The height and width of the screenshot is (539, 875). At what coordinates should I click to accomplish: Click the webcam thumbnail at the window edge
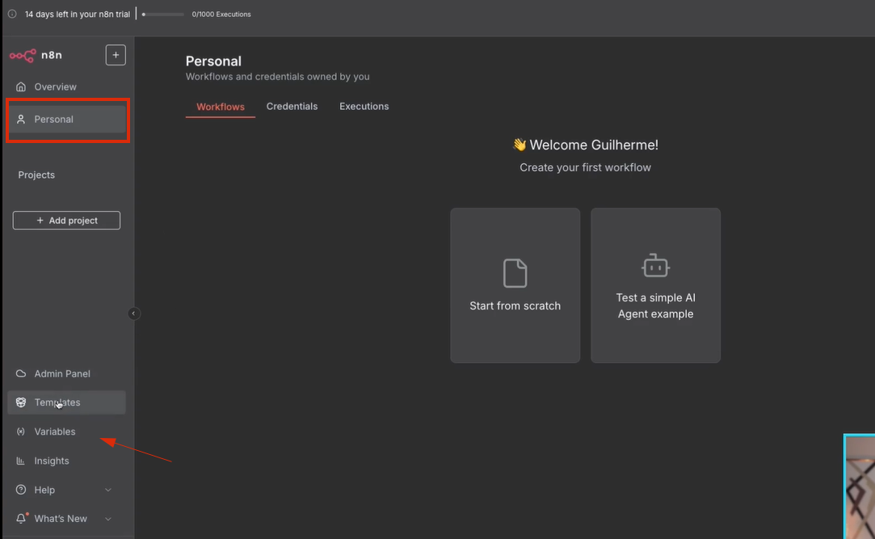860,486
